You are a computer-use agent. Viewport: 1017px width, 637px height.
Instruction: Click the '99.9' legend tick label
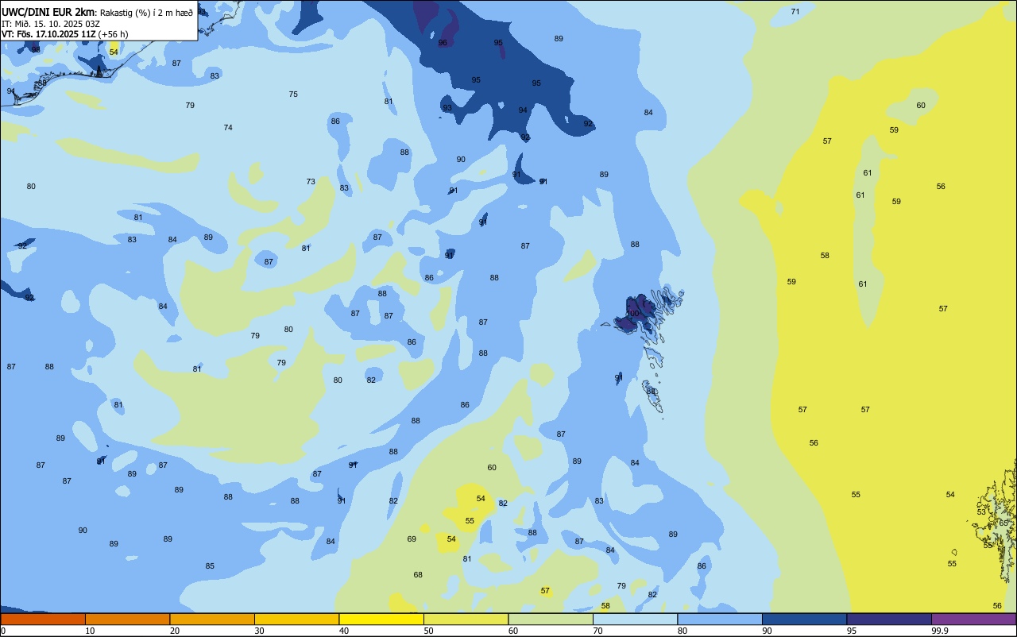[x=940, y=631]
